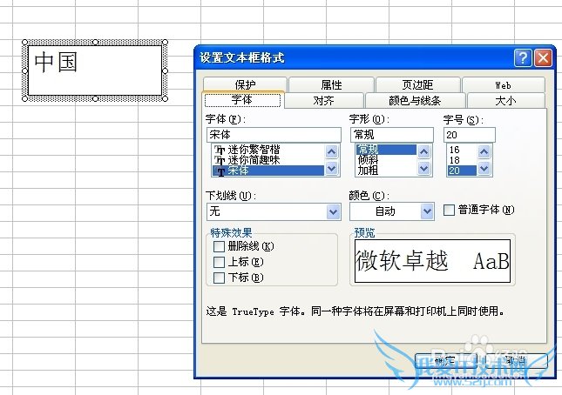Click the 中国 text in the text box

coord(56,63)
